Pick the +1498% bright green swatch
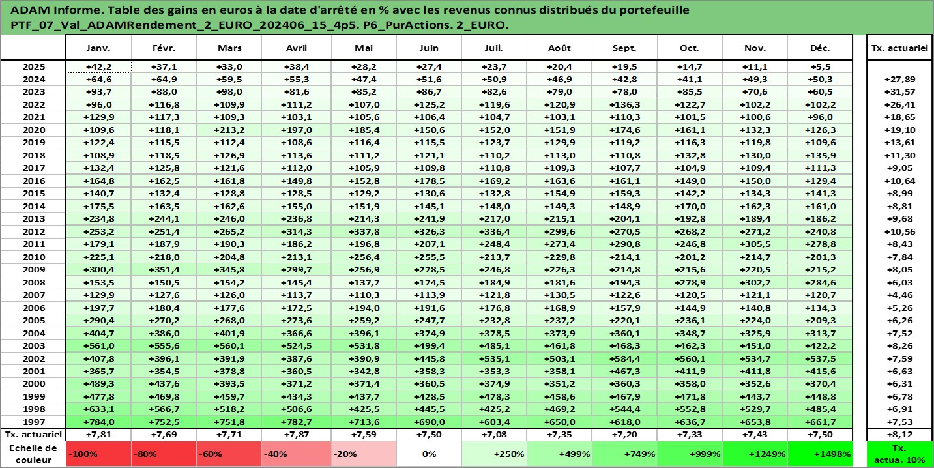Image resolution: width=934 pixels, height=468 pixels. coord(821,454)
